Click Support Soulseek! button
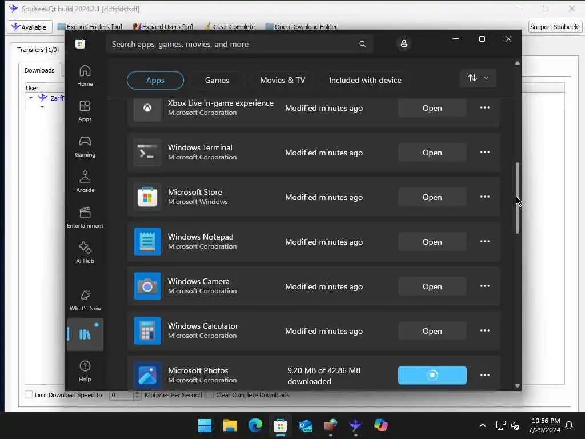 click(555, 27)
